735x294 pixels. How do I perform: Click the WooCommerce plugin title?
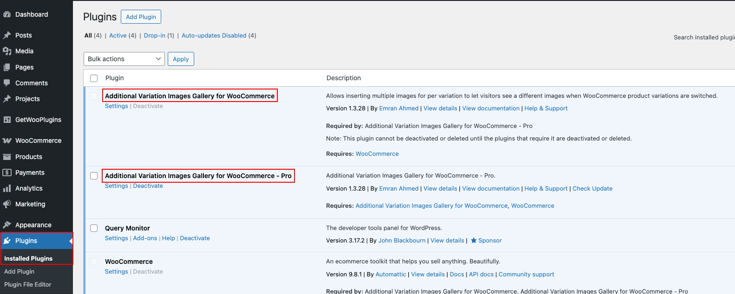(129, 262)
